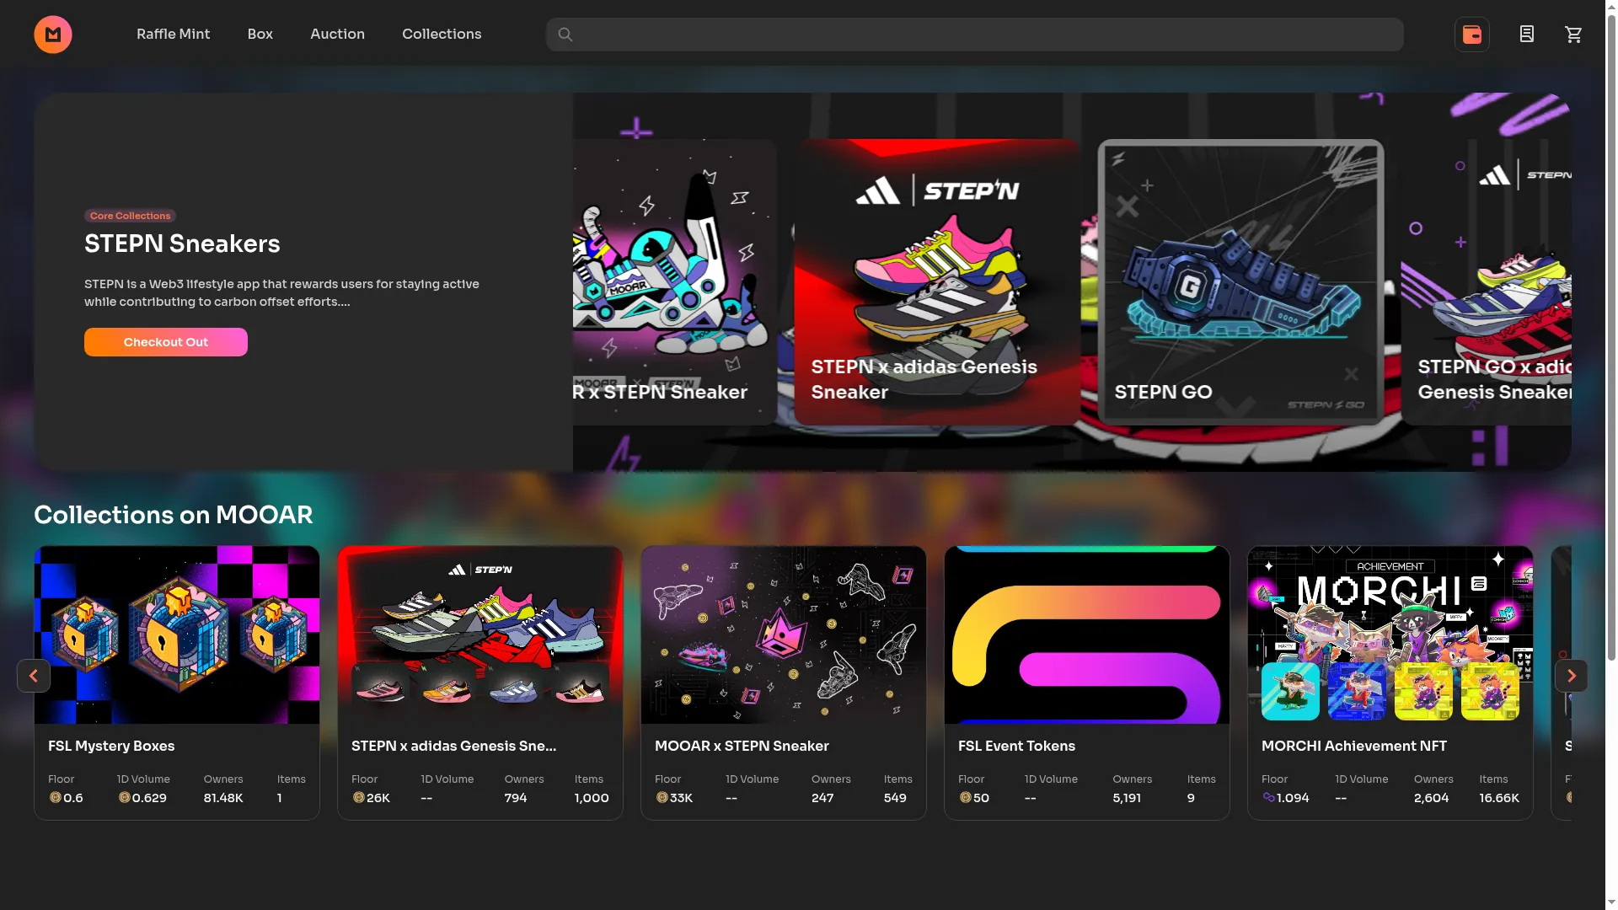
Task: Go to the Auction page
Action: [337, 35]
